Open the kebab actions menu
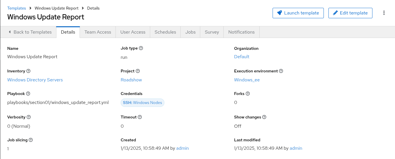Screen dimensions: 395x159 tap(384, 13)
